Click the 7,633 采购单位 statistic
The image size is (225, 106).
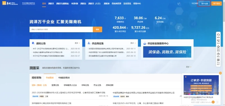pyautogui.click(x=120, y=20)
